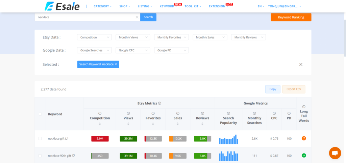
Task: Expand the Google CPC dropdown
Action: (x=133, y=50)
